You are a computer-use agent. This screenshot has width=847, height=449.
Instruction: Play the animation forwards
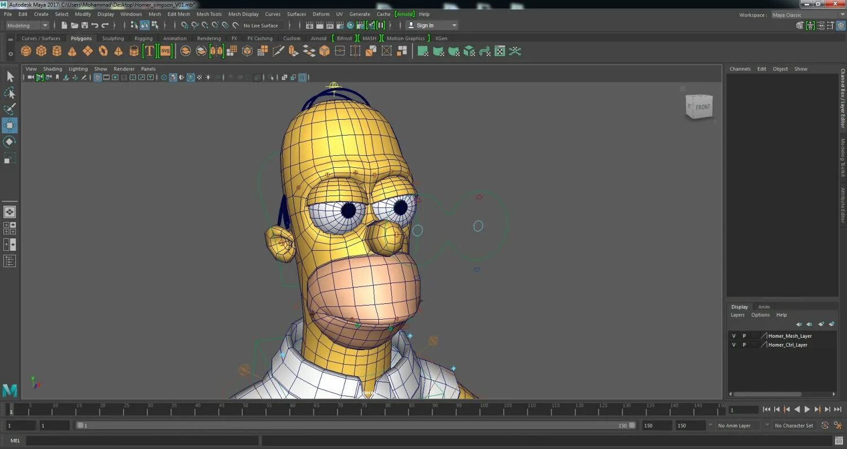pos(807,409)
